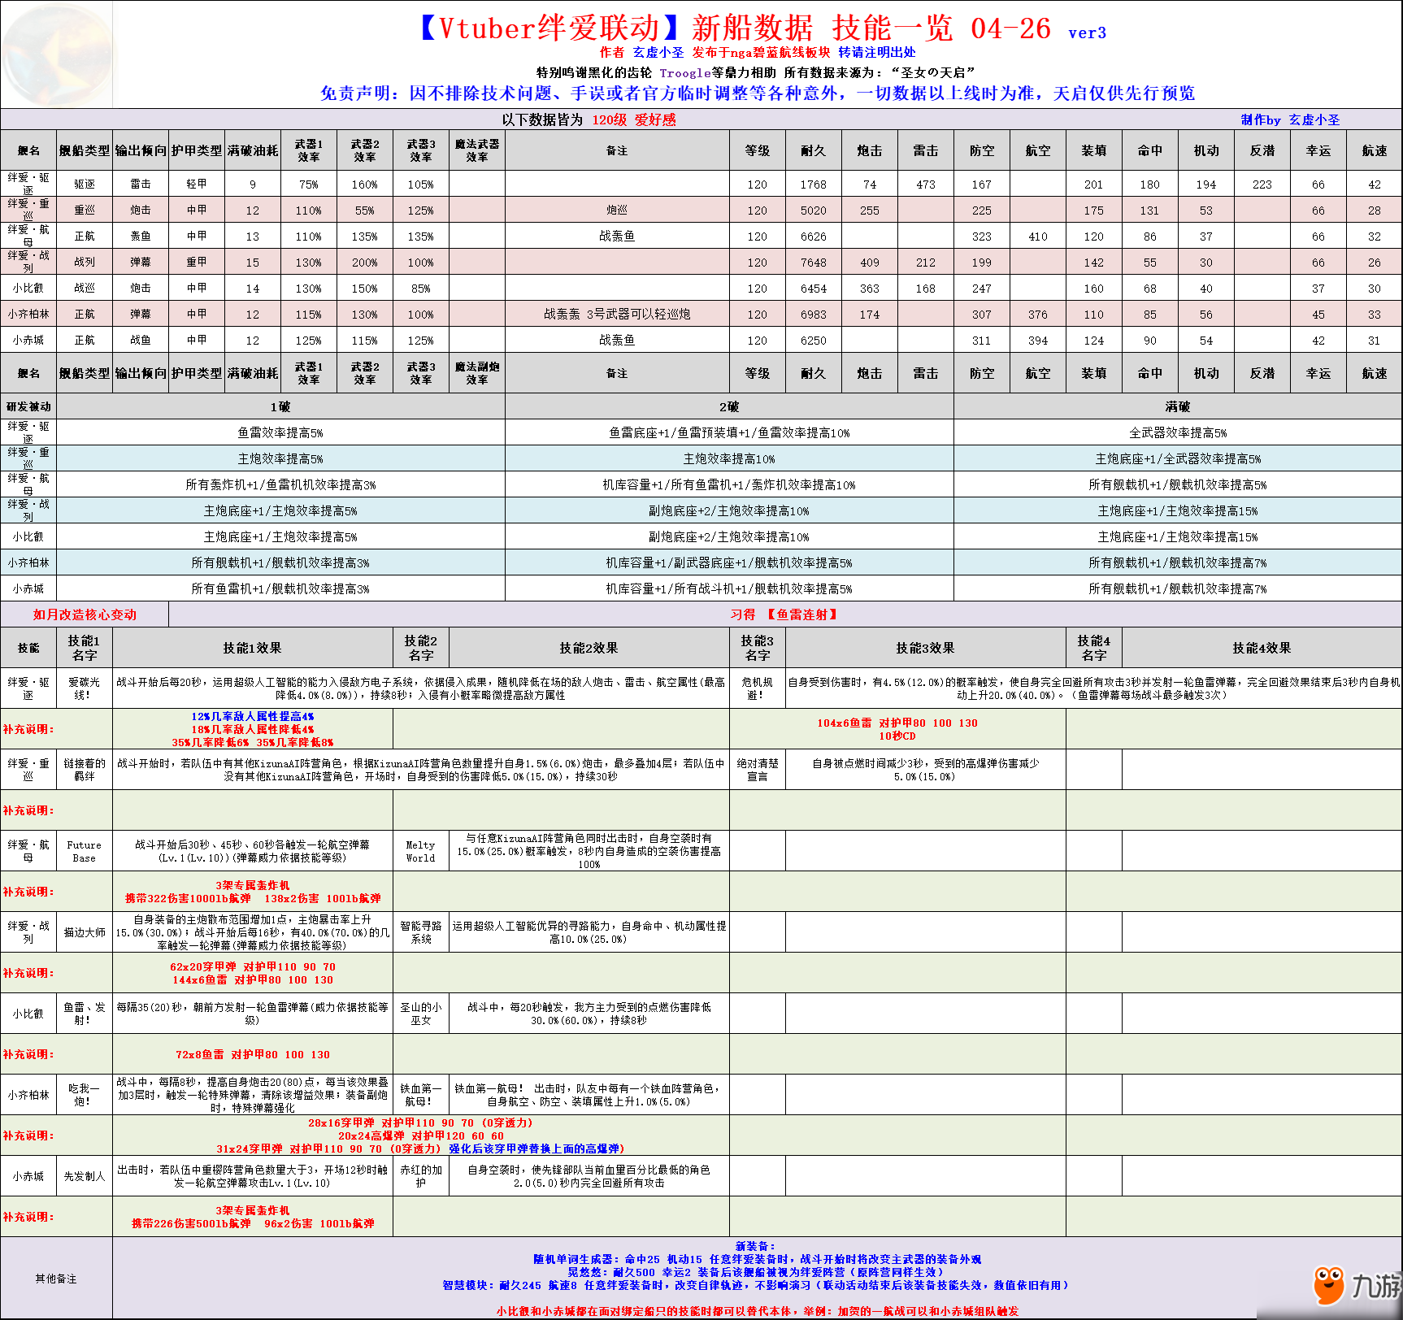The image size is (1403, 1320).
Task: Click the '其他备注' row label
Action: click(56, 1279)
